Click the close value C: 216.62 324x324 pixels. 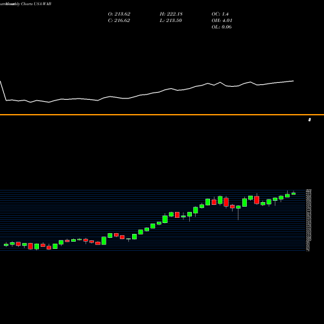119,21
